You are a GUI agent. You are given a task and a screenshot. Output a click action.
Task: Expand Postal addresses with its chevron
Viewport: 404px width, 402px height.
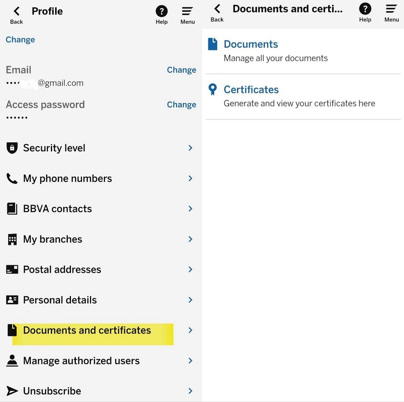tap(191, 270)
